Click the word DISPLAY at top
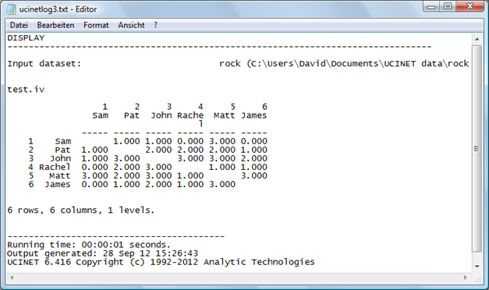 click(x=26, y=38)
